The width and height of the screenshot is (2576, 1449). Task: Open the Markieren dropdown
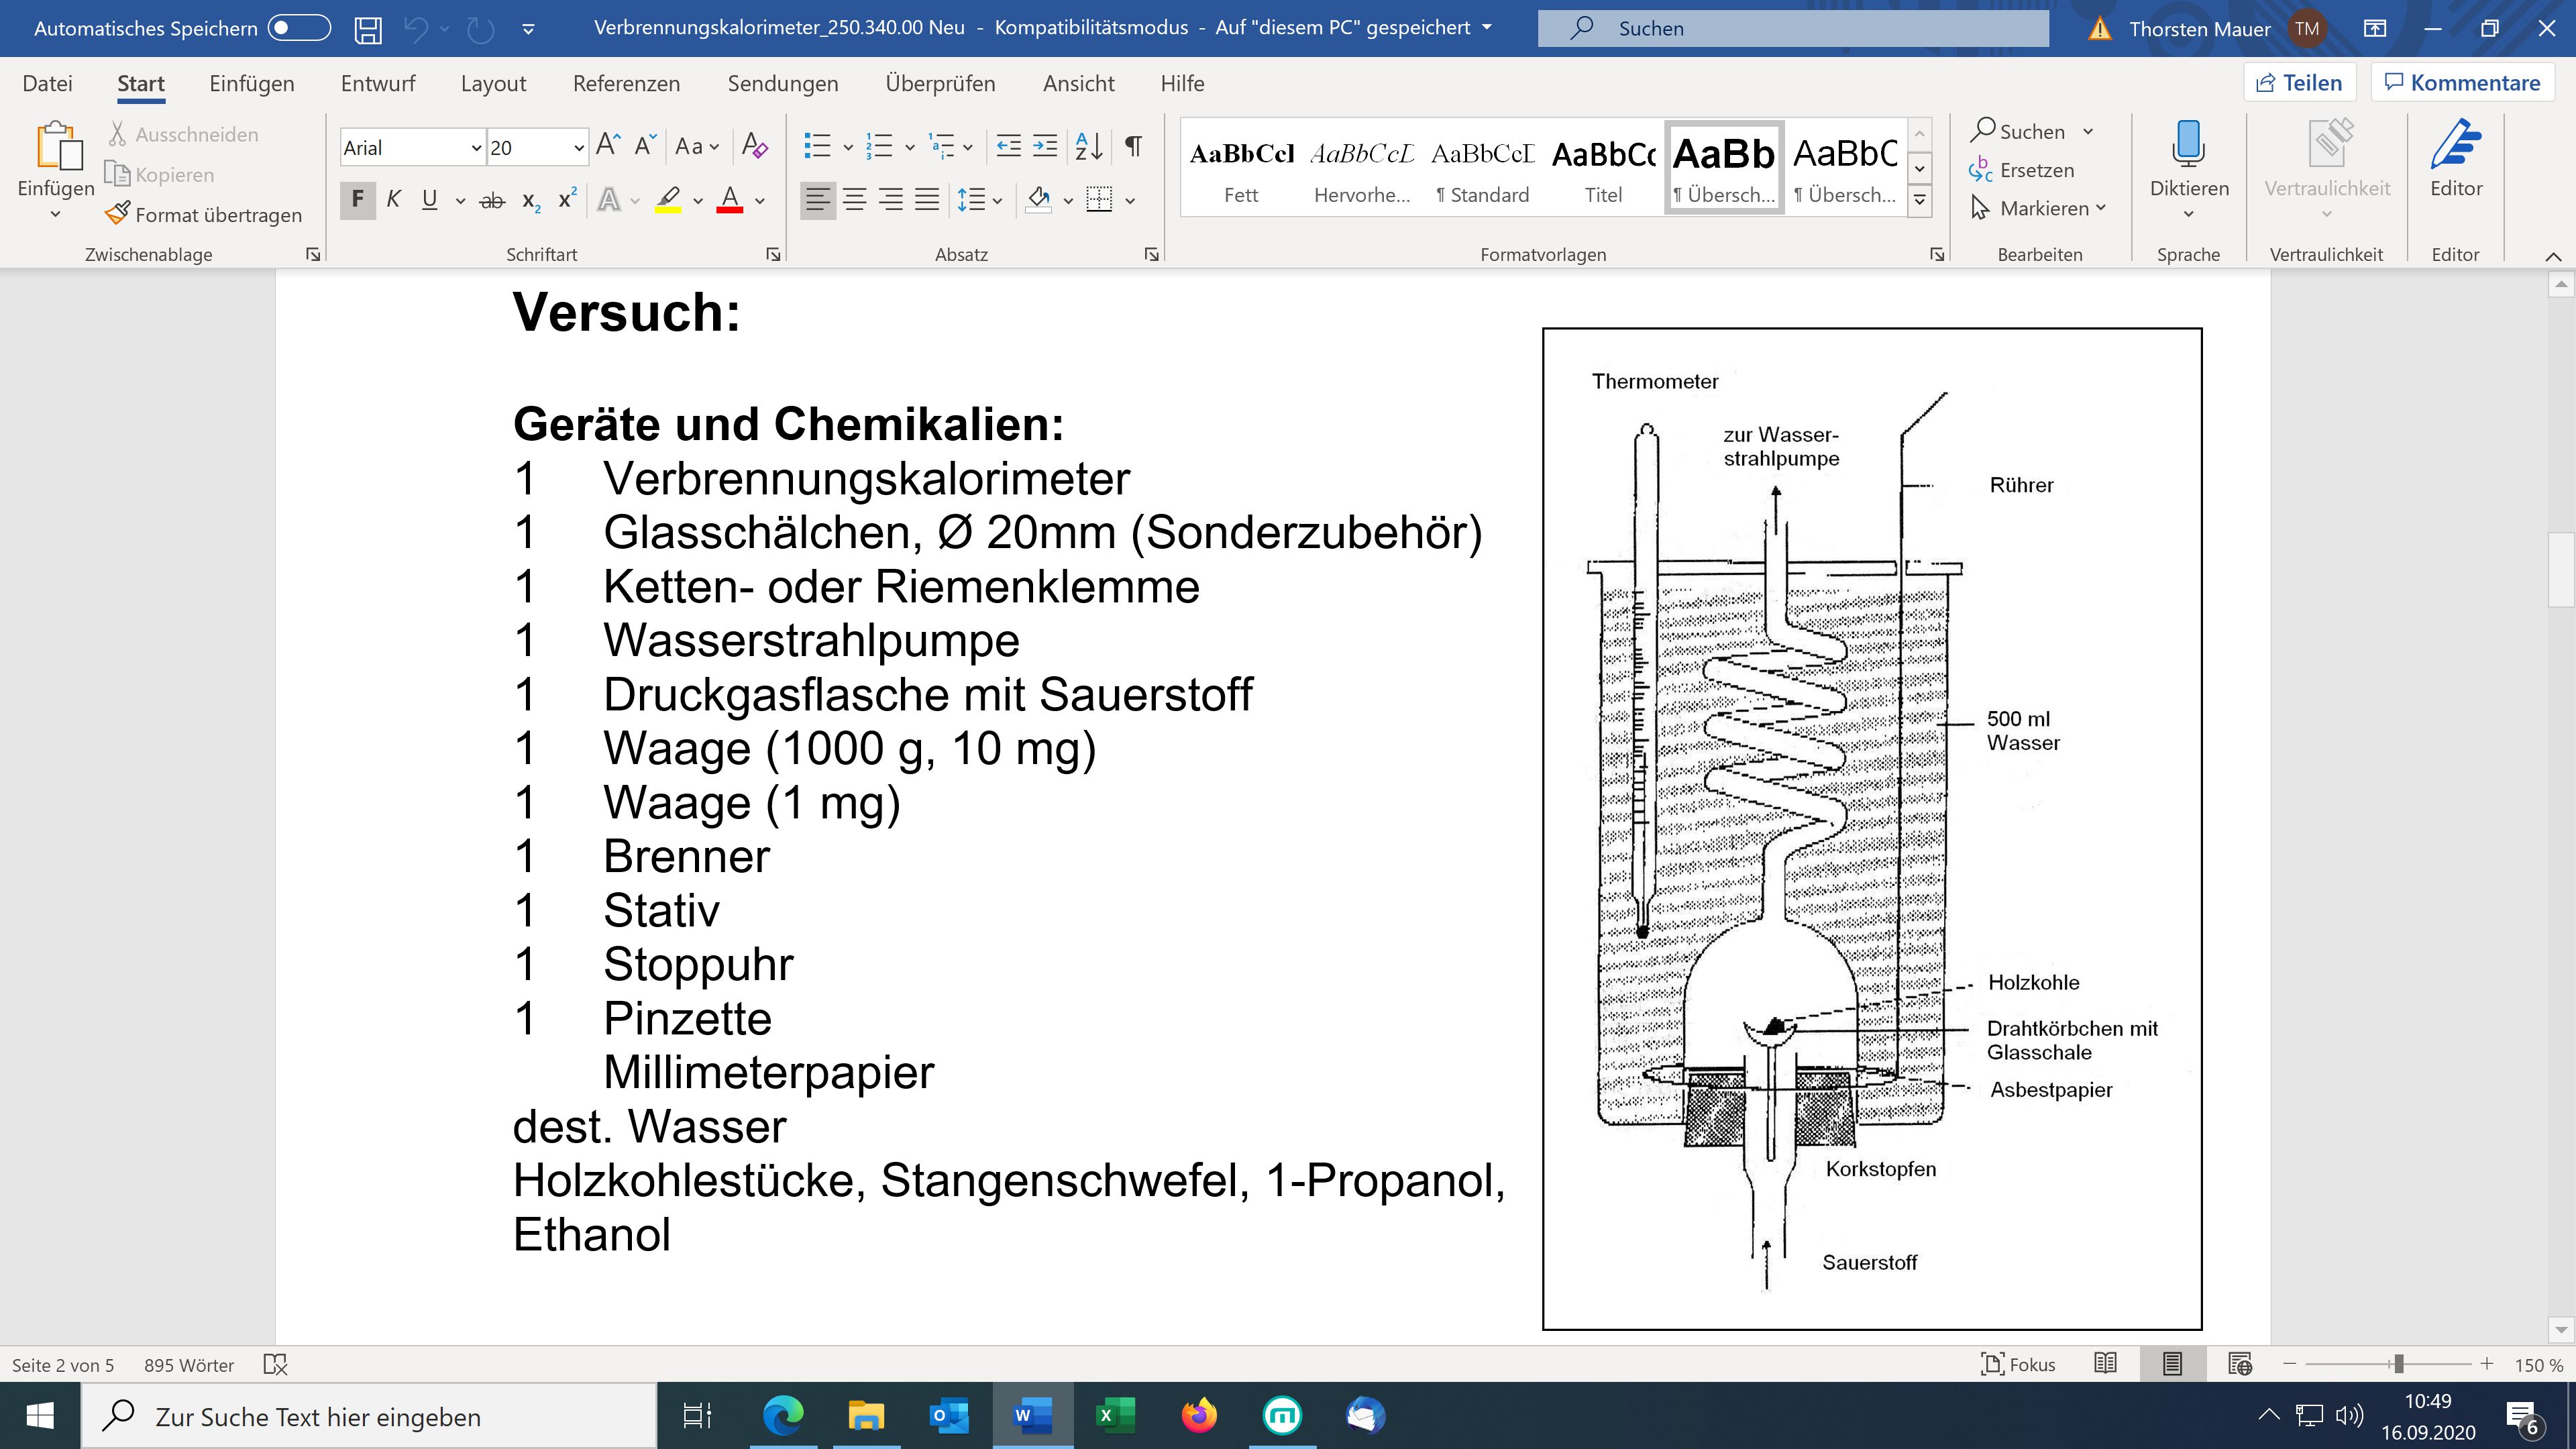coord(2038,208)
